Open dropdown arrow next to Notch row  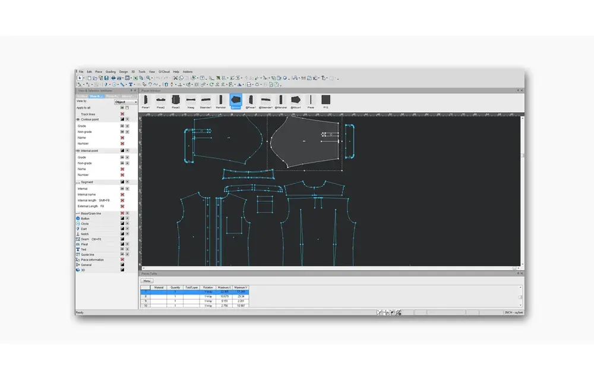(127, 234)
